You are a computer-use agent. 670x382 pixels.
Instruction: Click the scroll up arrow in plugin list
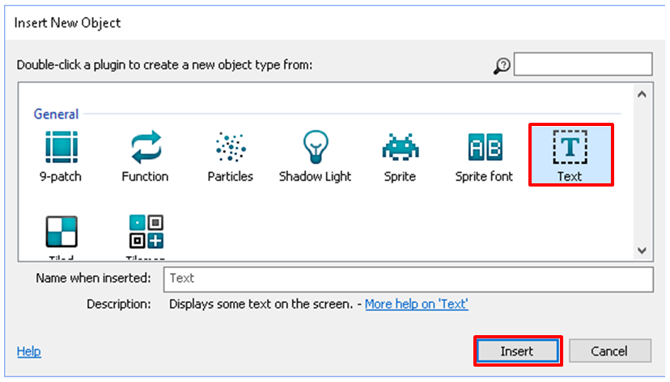(642, 94)
